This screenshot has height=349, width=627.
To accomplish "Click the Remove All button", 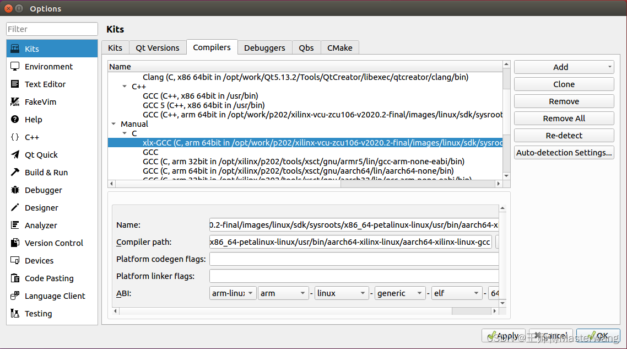I will pos(564,119).
